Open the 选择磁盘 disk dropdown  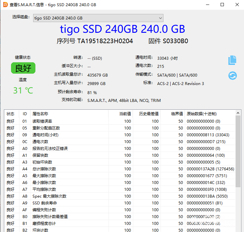pos(98,18)
